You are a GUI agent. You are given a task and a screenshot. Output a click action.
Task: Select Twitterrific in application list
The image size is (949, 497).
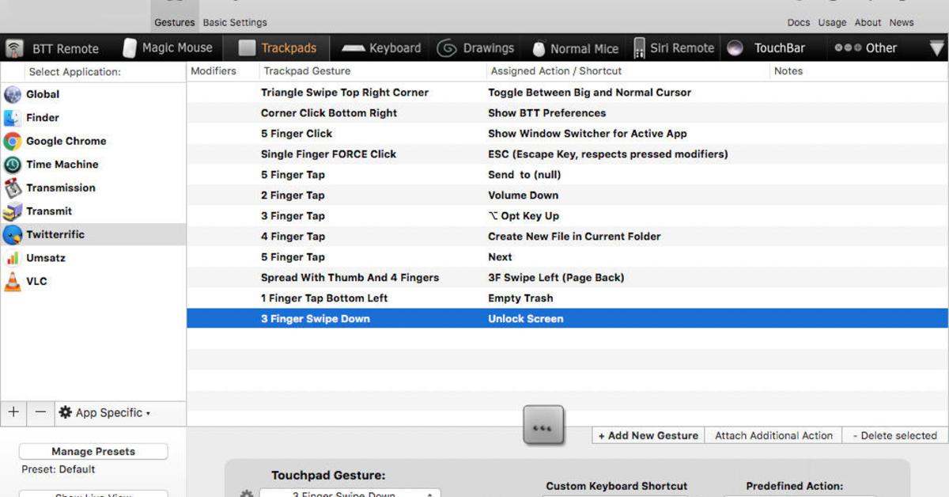(x=93, y=234)
